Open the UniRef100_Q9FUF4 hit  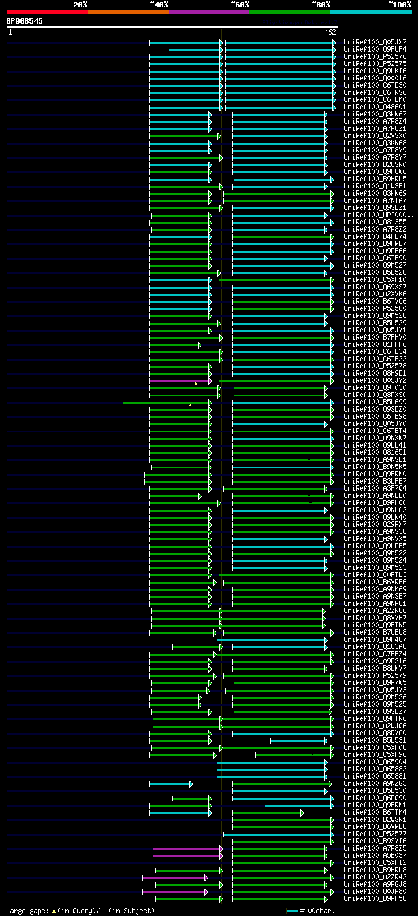(375, 49)
